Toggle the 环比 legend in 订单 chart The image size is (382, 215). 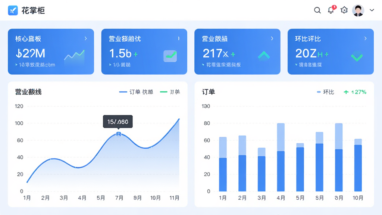tap(325, 92)
